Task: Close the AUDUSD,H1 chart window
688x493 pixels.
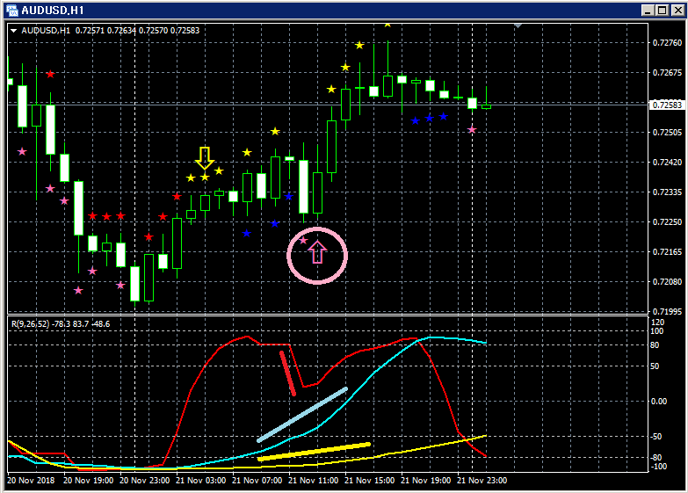Action: (678, 10)
